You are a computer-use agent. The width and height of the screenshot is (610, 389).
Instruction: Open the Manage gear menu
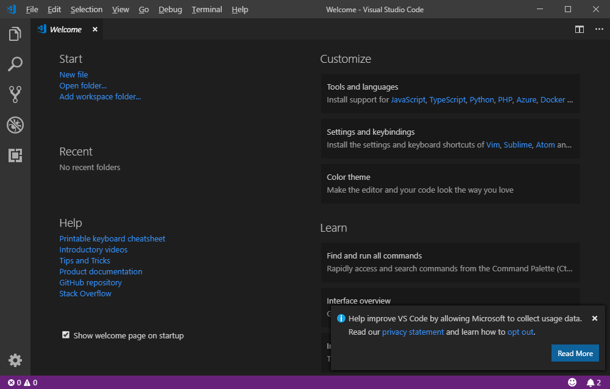(15, 360)
